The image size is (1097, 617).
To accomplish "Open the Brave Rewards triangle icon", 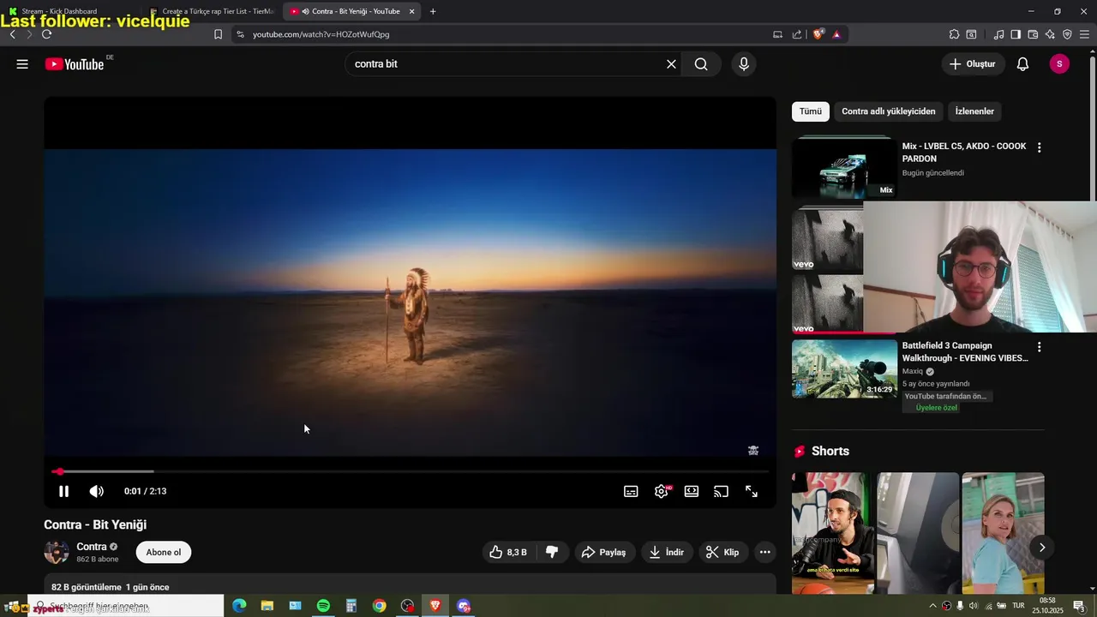I will pos(836,34).
